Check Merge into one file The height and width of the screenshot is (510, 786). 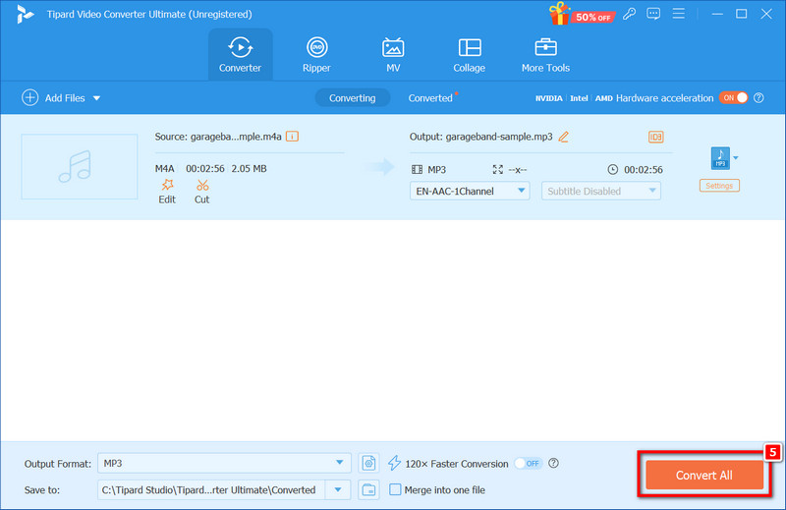click(x=396, y=489)
